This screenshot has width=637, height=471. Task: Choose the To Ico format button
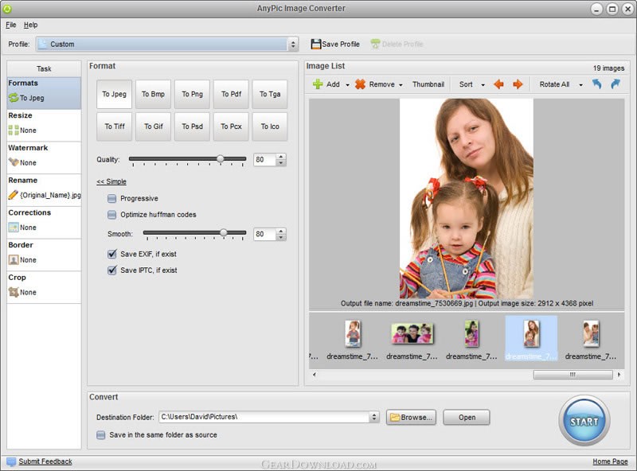(x=270, y=127)
